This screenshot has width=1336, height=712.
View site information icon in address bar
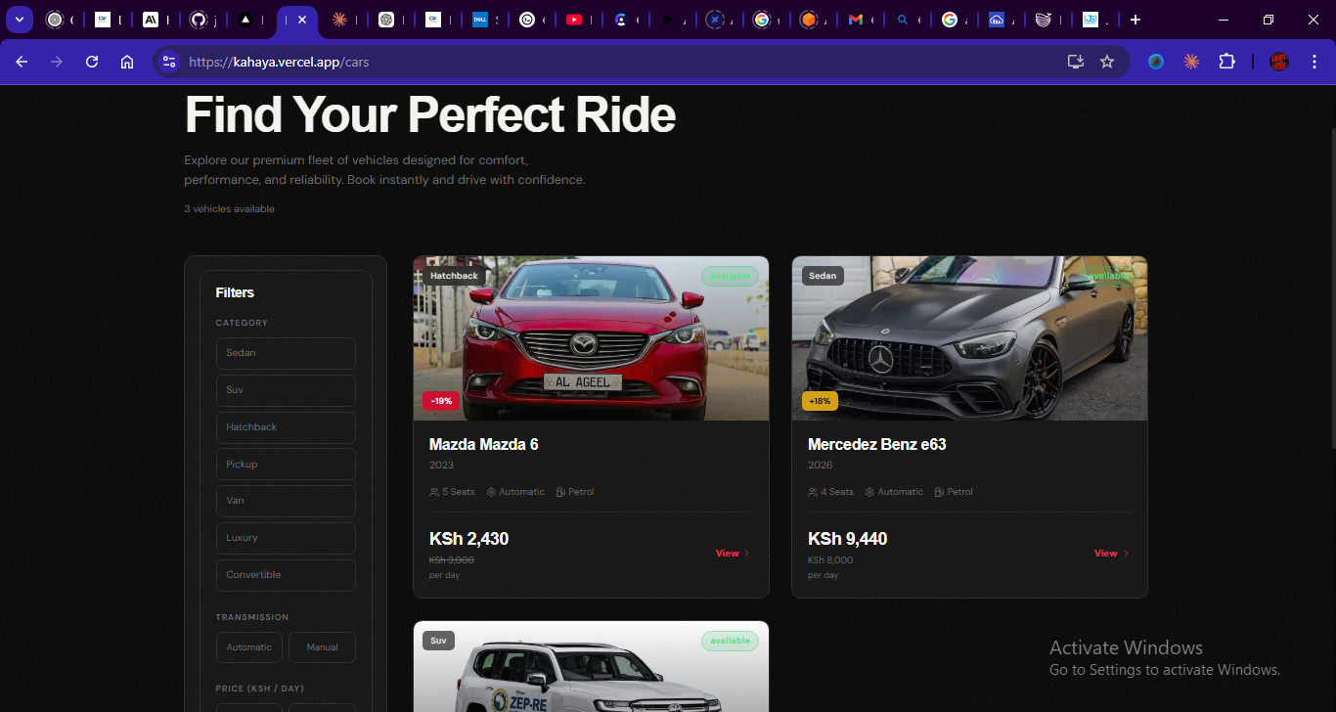169,62
